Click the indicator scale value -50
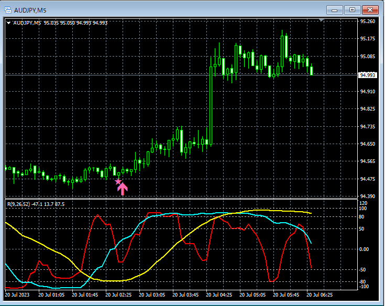 (362, 270)
